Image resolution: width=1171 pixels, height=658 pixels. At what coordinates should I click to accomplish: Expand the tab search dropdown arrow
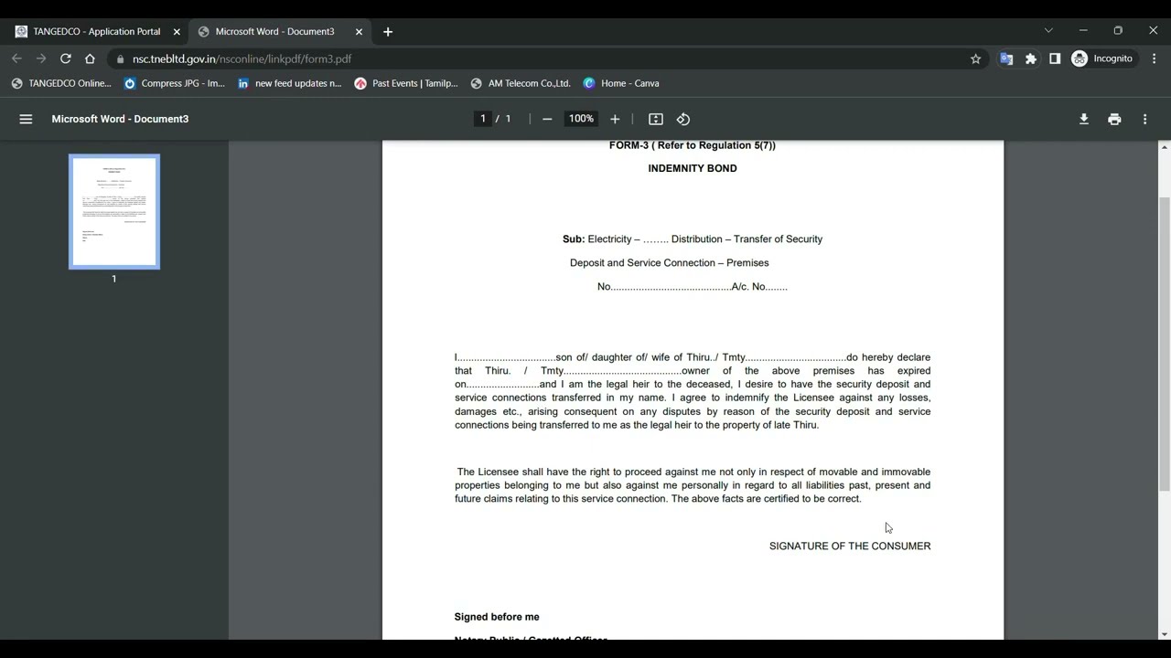1048,30
